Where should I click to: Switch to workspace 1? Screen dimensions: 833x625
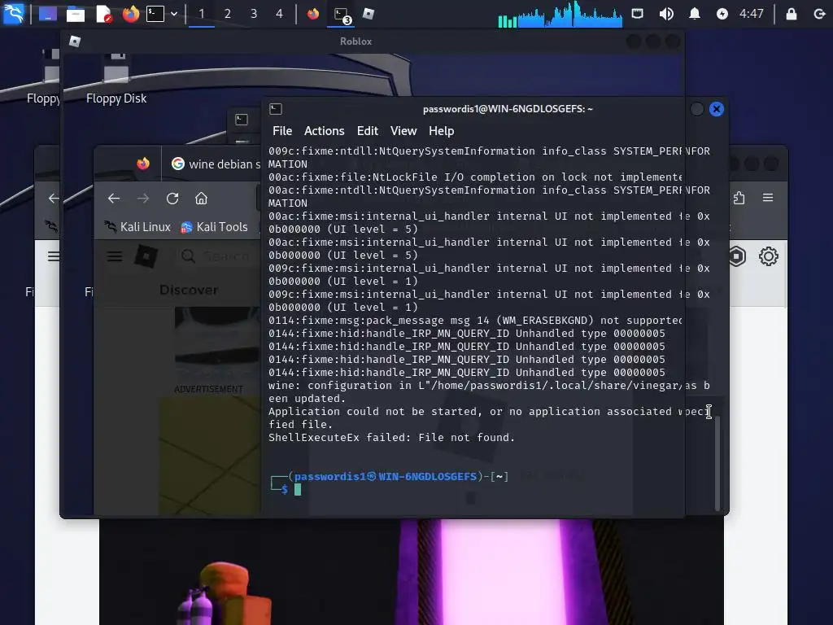[202, 14]
